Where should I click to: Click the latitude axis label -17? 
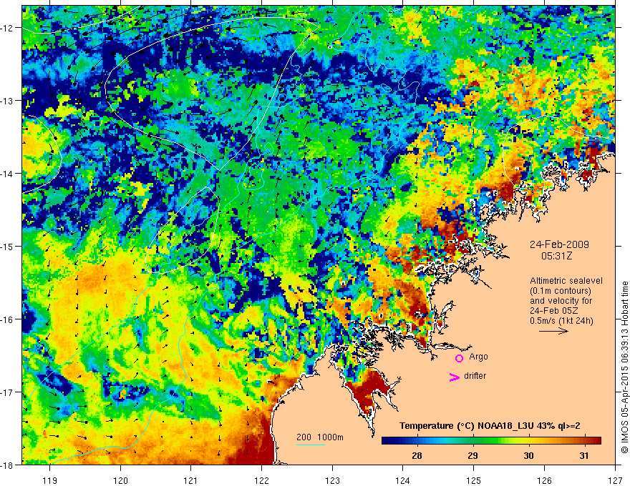[7, 392]
